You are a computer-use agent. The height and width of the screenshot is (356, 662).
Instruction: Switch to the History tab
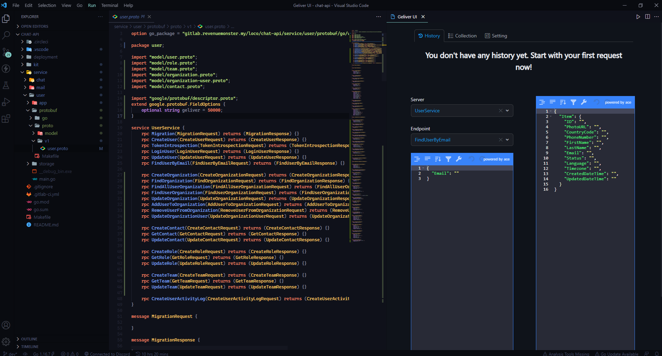[x=429, y=36]
